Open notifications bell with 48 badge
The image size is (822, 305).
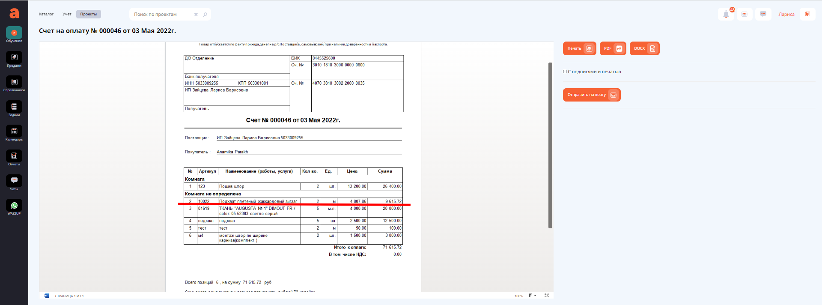coord(726,14)
